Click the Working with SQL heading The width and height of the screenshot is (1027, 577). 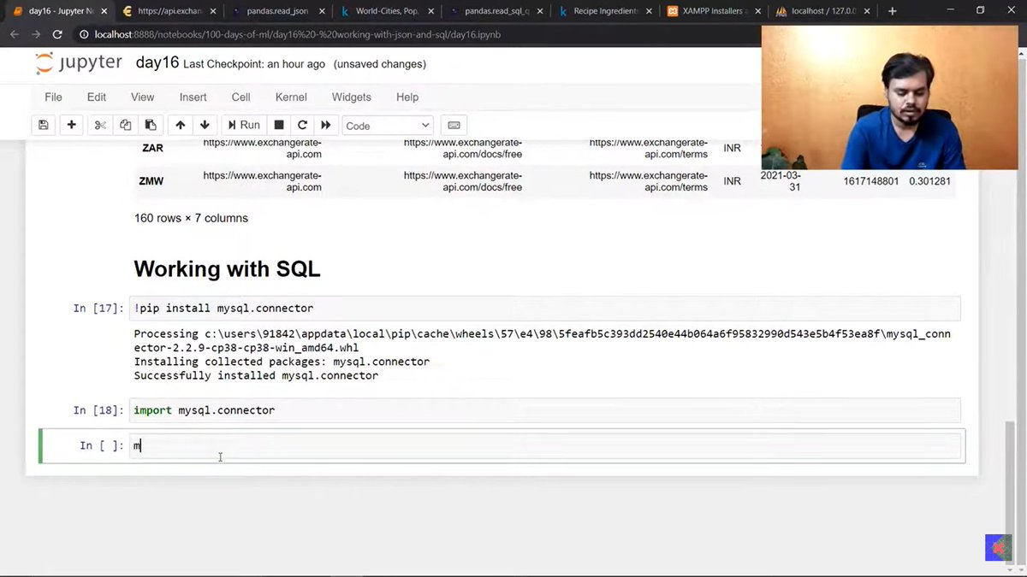pyautogui.click(x=227, y=269)
